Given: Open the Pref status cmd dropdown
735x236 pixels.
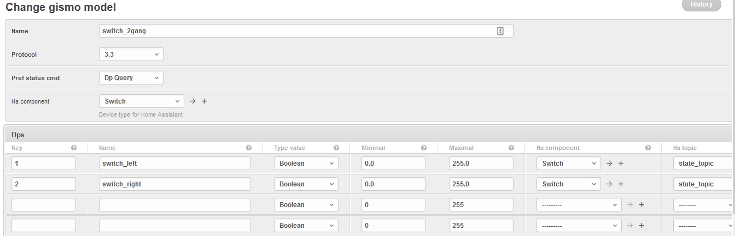Looking at the screenshot, I should pos(131,78).
